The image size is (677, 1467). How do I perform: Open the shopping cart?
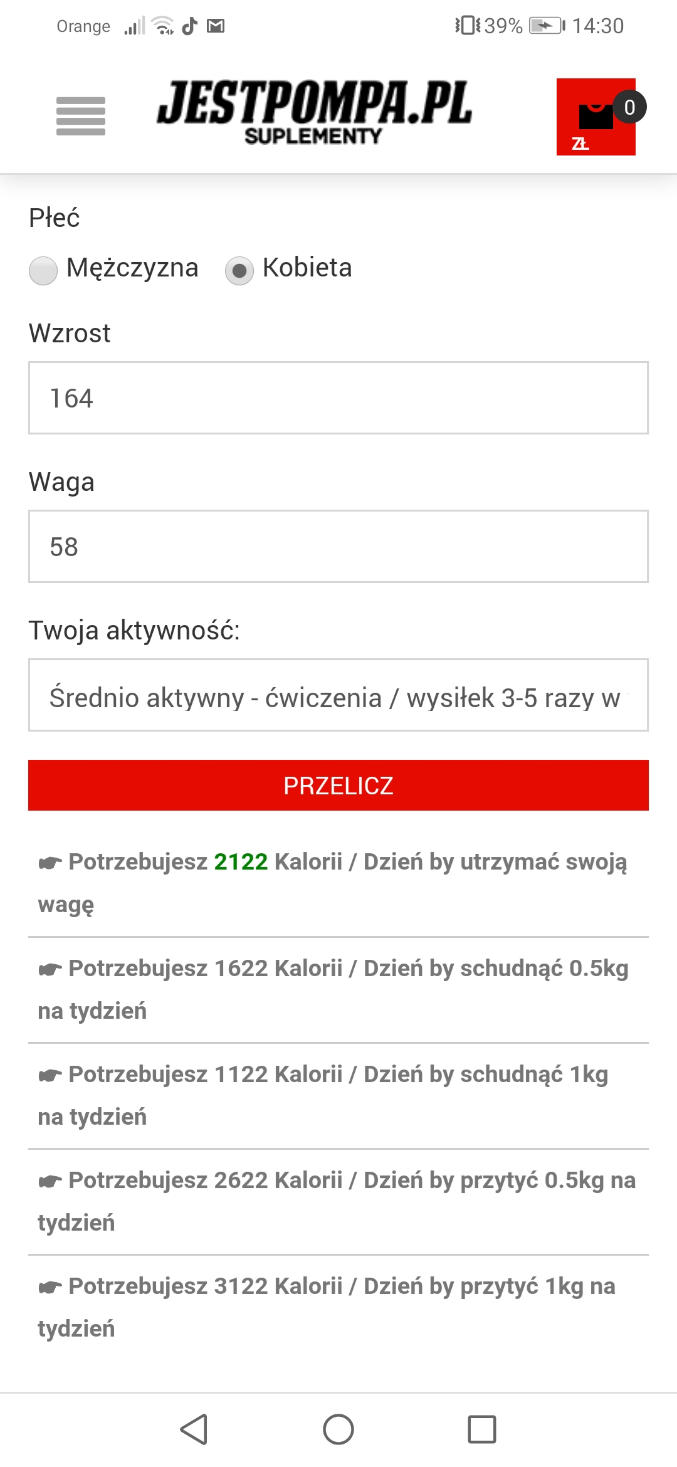coord(596,117)
